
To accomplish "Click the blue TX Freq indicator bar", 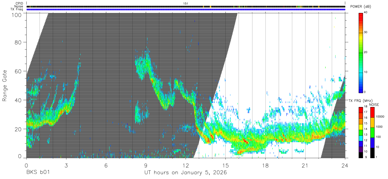I will 185,9.
